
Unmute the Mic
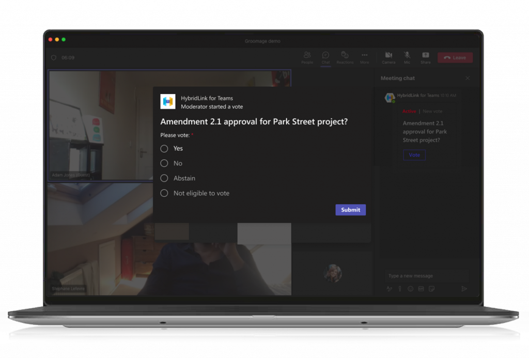(x=407, y=57)
